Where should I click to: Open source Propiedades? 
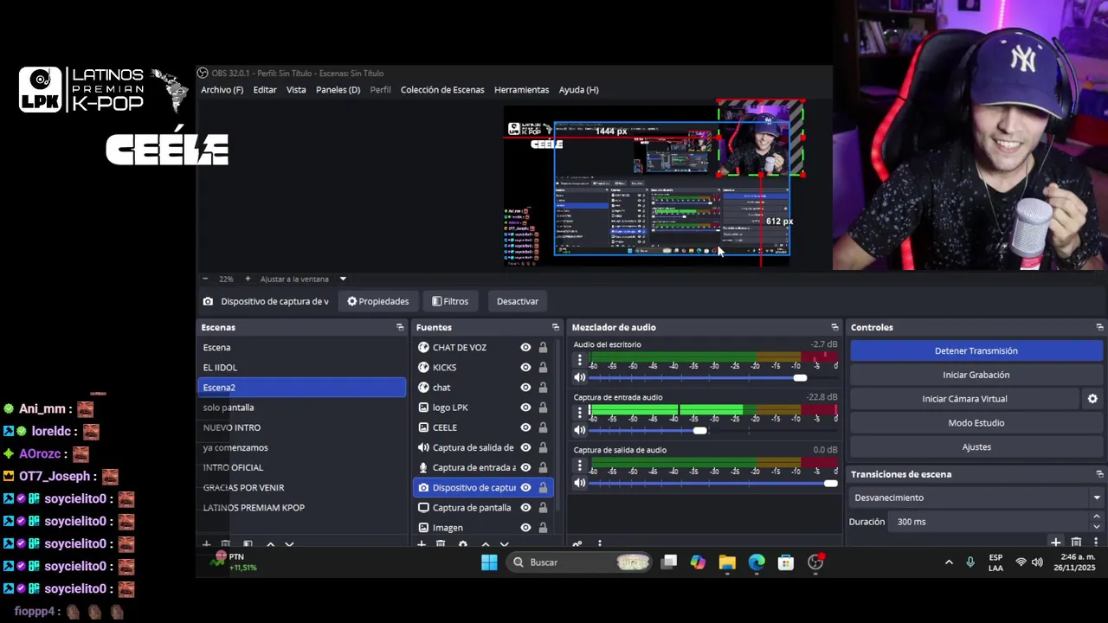click(377, 301)
